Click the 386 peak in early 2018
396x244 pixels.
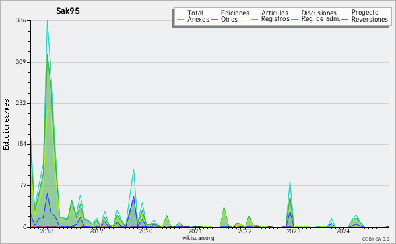[x=47, y=21]
